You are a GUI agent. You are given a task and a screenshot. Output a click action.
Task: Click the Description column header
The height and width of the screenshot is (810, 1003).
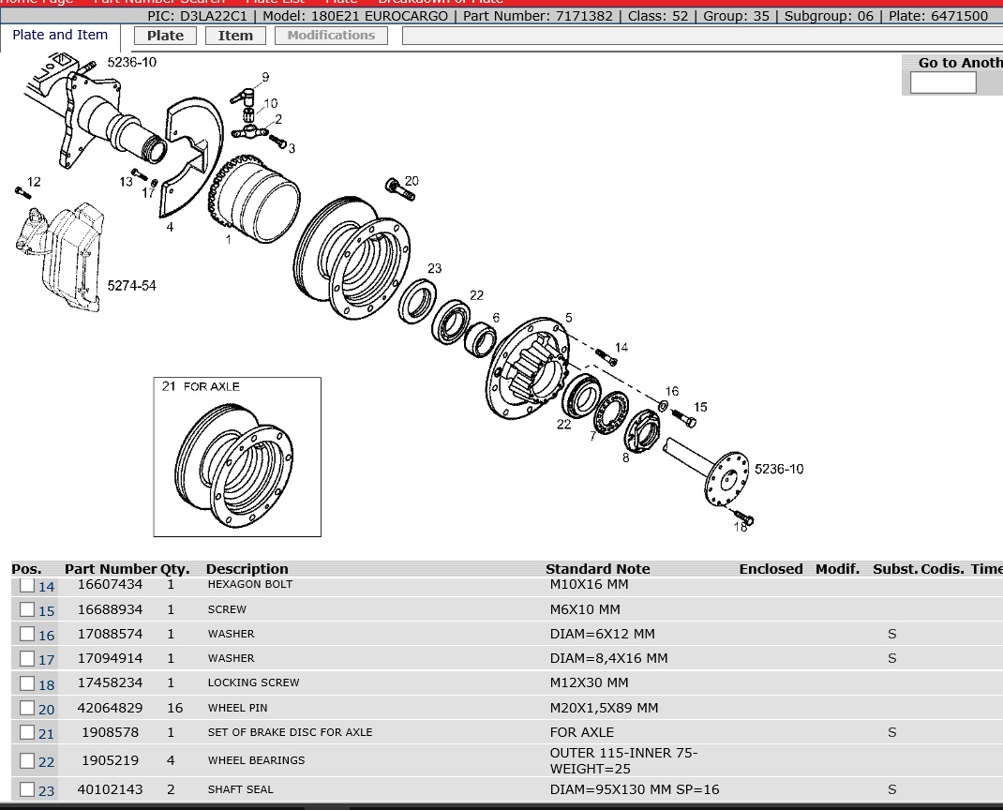pos(247,569)
